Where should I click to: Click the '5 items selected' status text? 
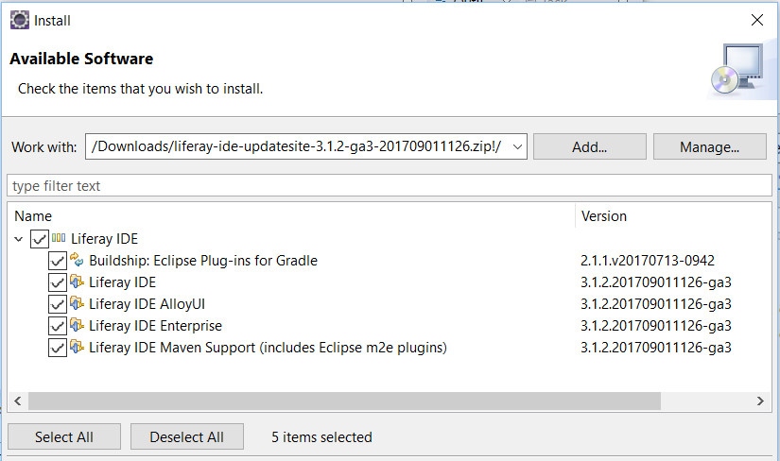click(x=321, y=437)
